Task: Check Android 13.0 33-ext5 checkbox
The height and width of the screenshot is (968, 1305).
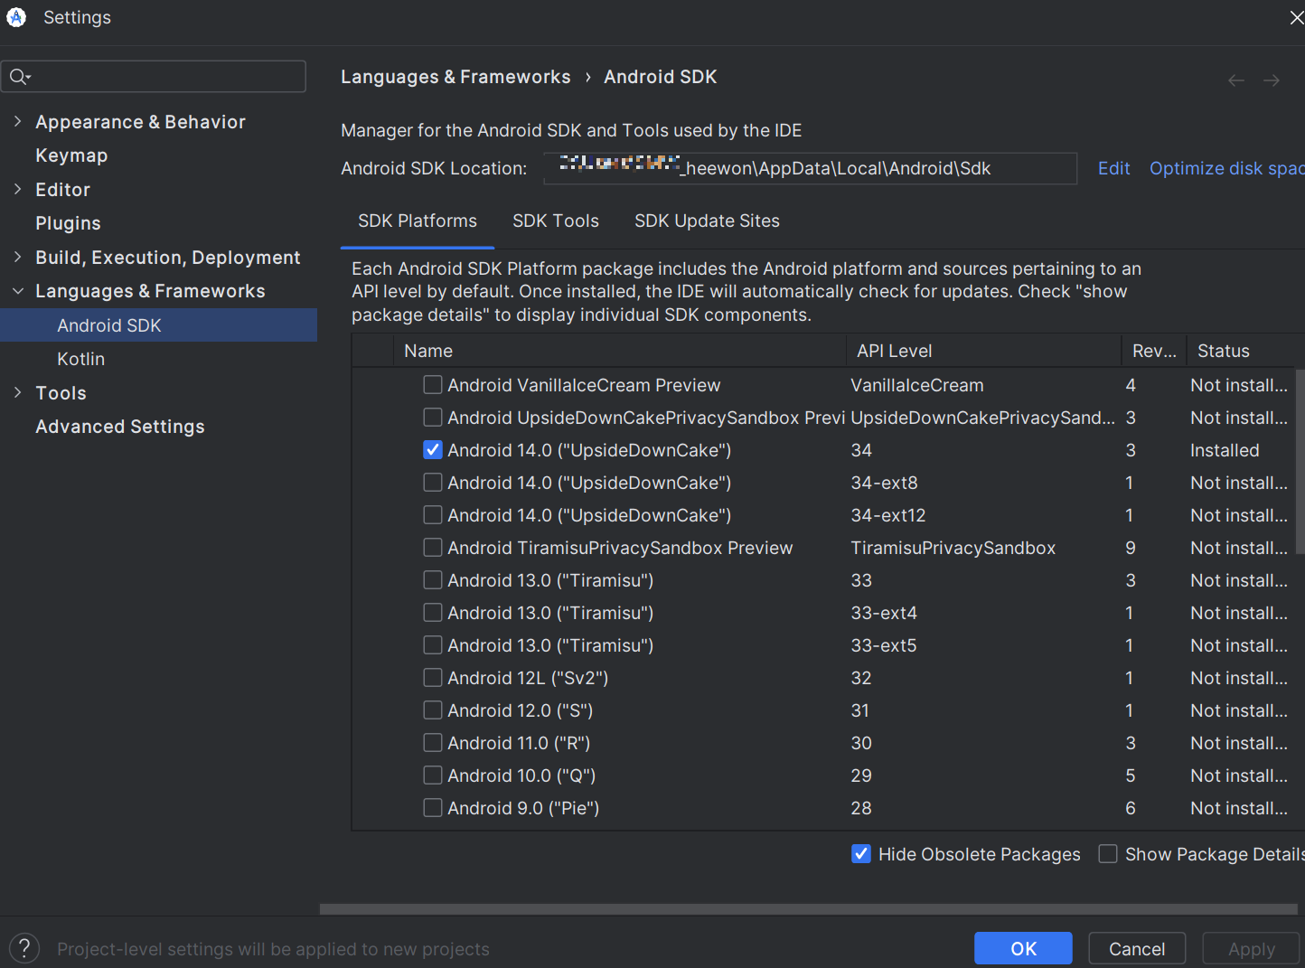Action: point(433,645)
